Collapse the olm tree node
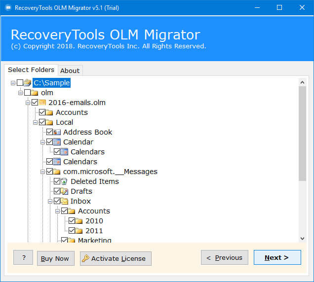Image resolution: width=314 pixels, height=282 pixels. [20, 93]
